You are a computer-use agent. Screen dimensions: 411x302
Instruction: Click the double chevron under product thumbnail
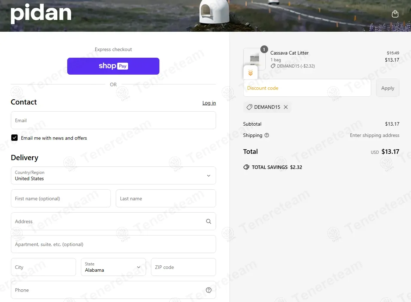click(251, 73)
